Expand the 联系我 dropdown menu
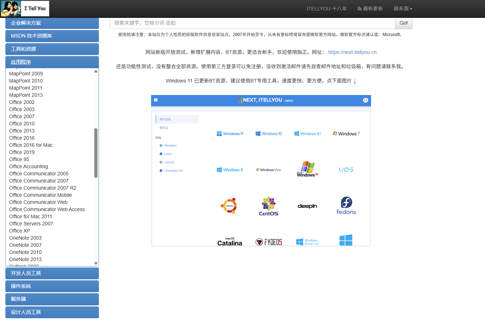 pos(403,9)
